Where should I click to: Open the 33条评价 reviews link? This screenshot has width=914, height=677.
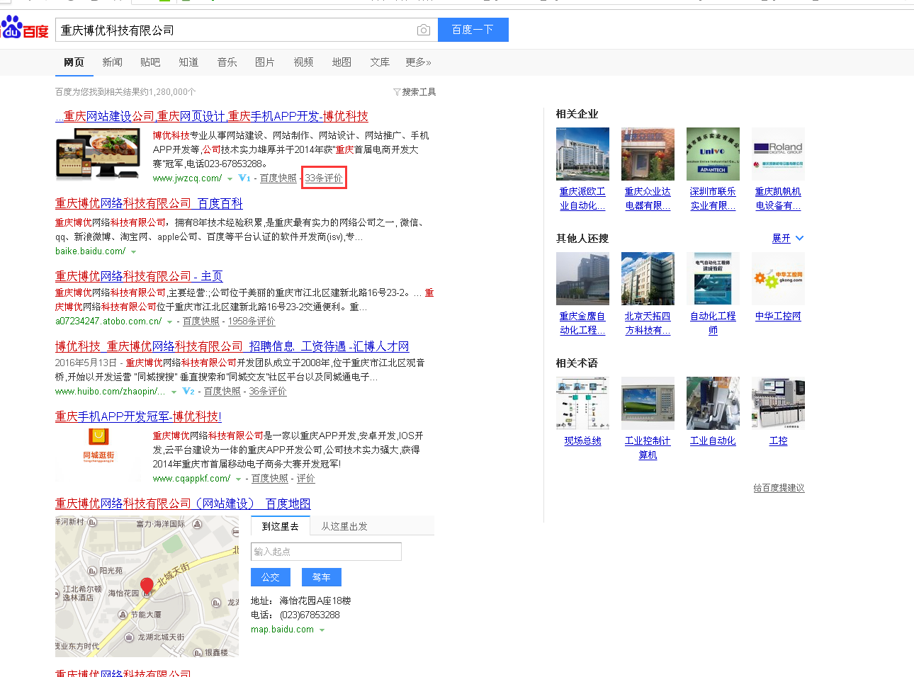(324, 178)
